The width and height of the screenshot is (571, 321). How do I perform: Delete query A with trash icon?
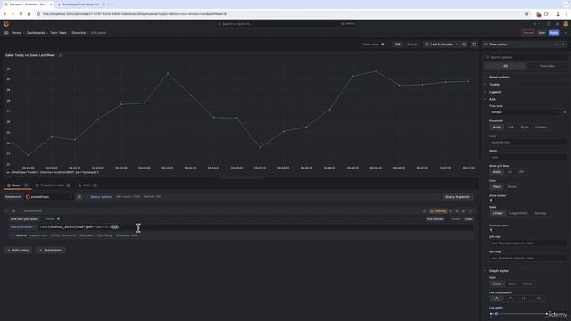pyautogui.click(x=464, y=211)
